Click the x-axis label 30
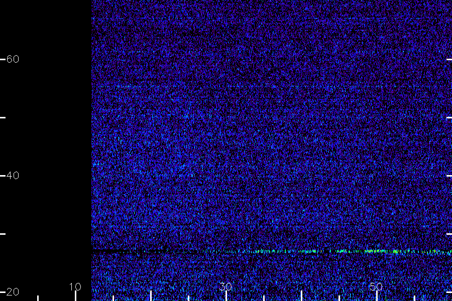The height and width of the screenshot is (301, 452). 225,286
